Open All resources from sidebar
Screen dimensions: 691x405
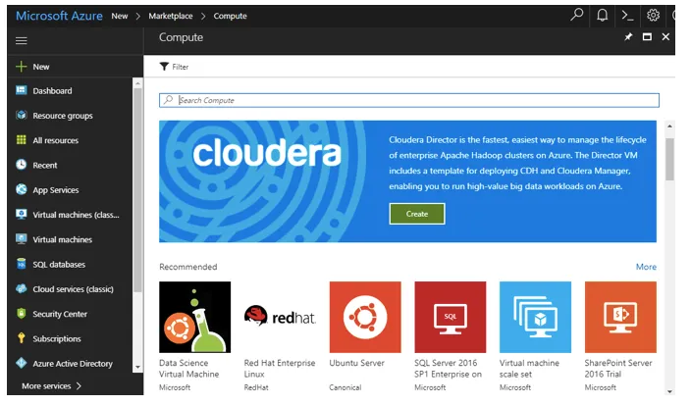tap(56, 140)
